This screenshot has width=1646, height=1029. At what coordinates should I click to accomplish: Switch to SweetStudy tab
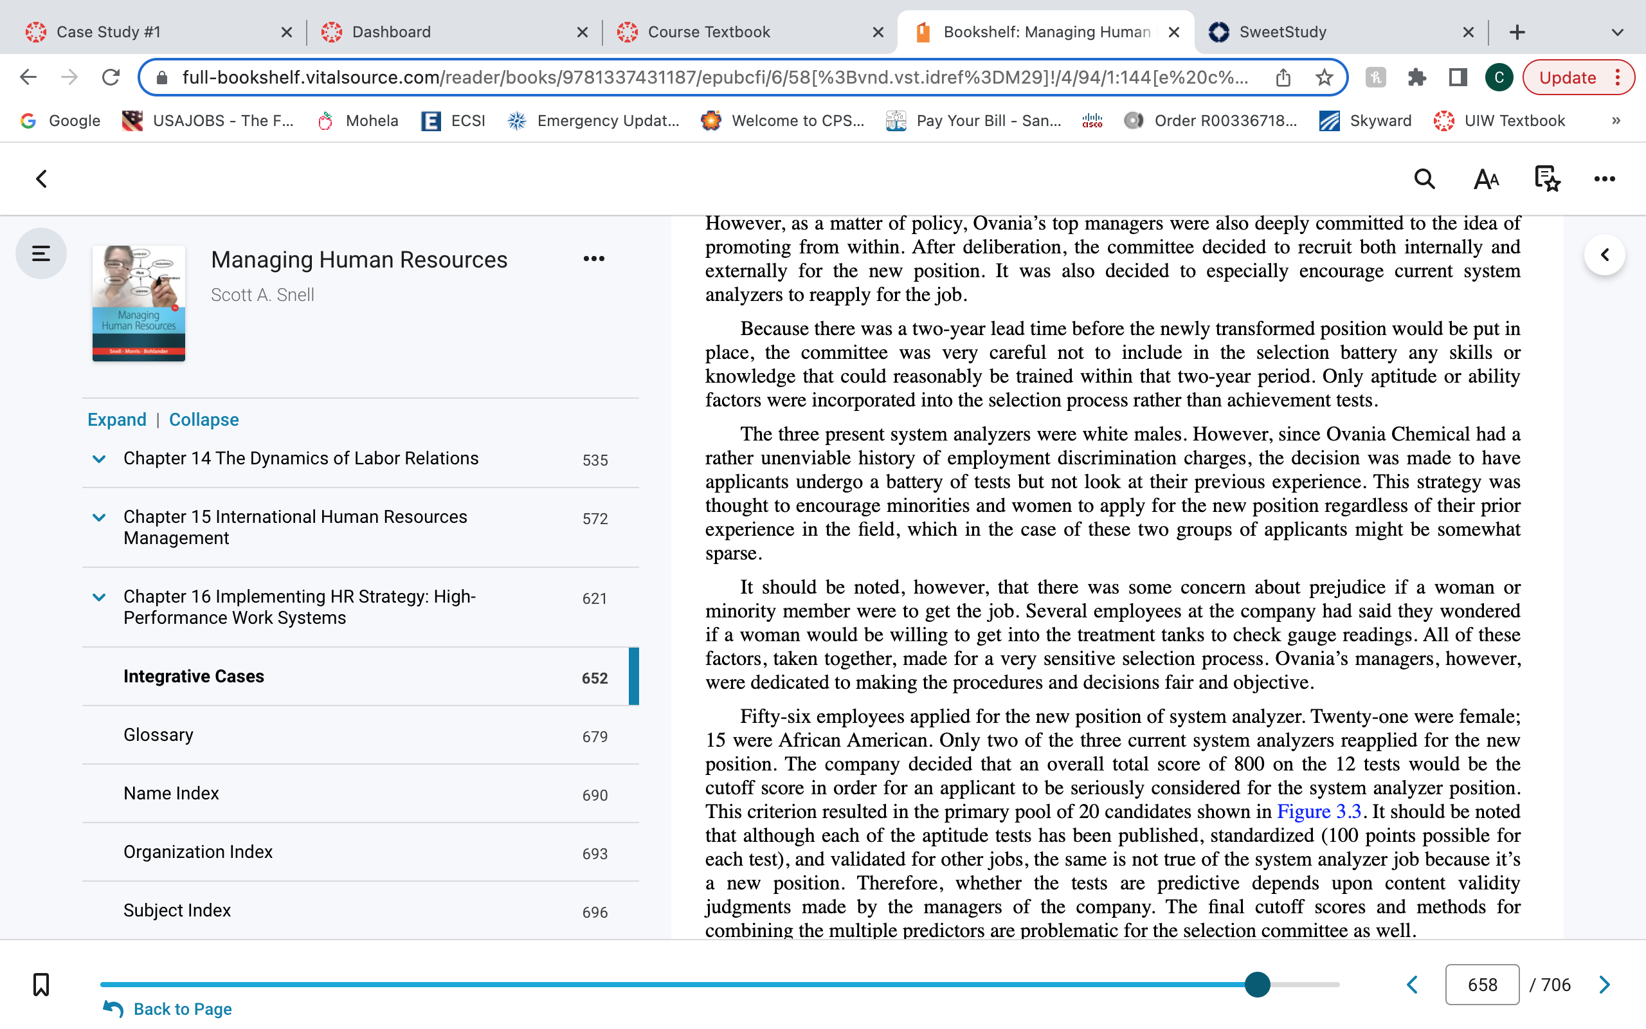(x=1340, y=32)
